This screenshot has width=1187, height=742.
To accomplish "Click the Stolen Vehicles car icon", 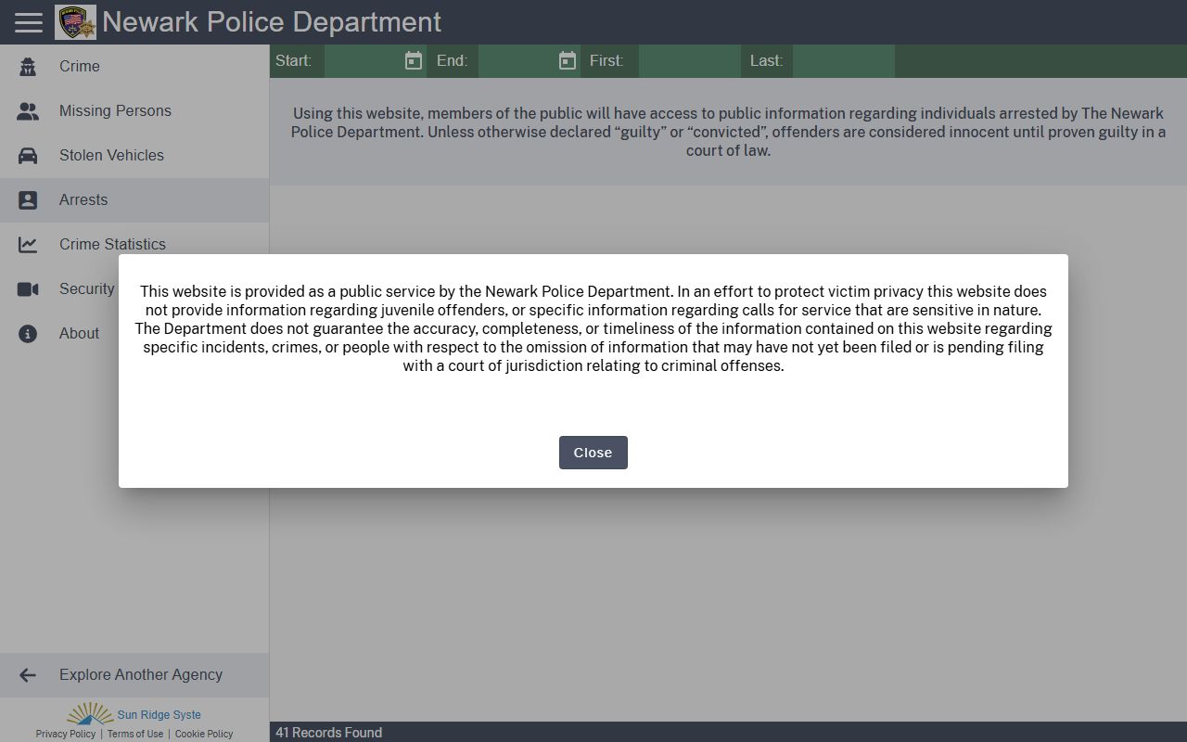I will [28, 156].
